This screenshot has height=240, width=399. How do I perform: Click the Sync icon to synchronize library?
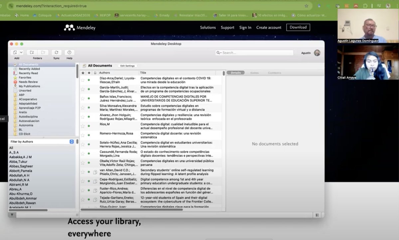pos(56,53)
